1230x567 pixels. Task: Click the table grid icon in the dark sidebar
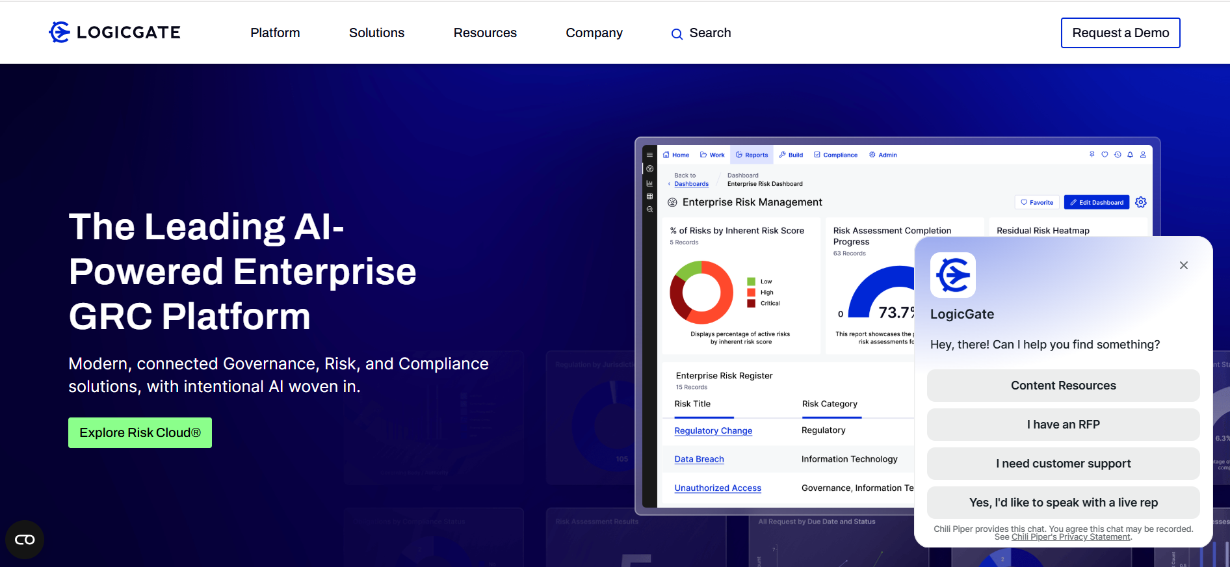coord(649,196)
